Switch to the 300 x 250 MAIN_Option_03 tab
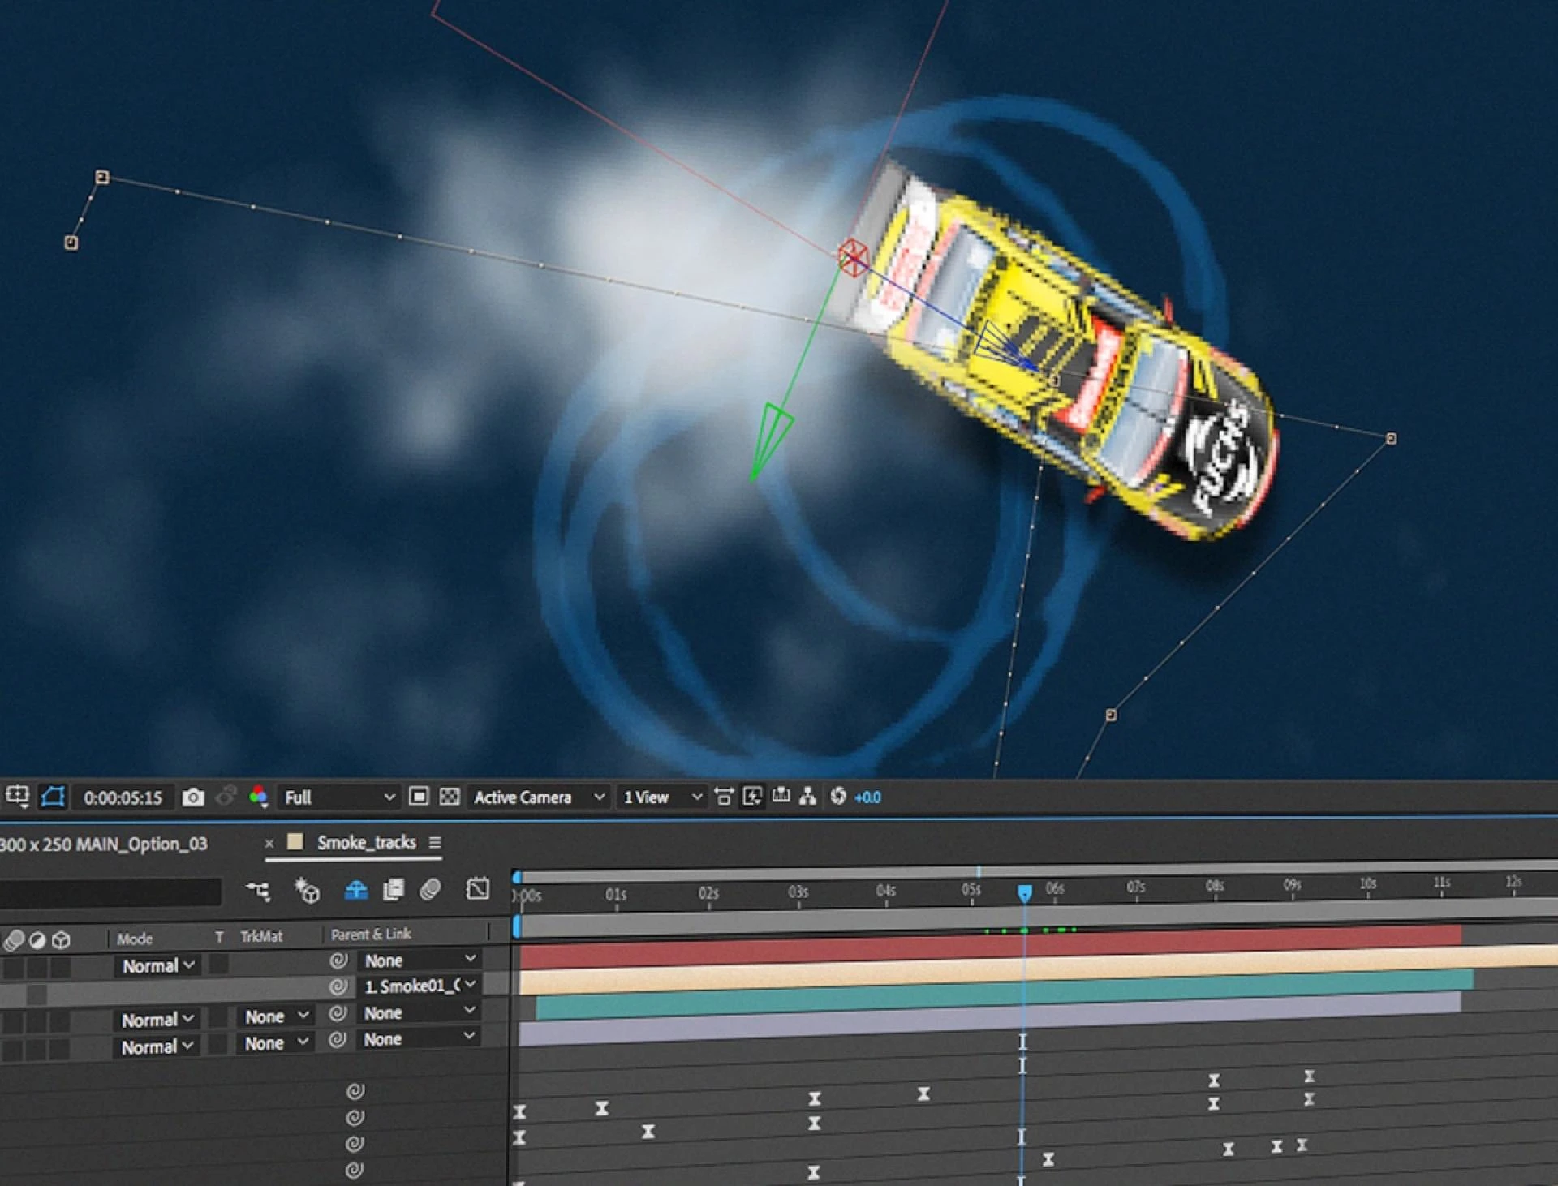This screenshot has height=1186, width=1558. tap(103, 844)
